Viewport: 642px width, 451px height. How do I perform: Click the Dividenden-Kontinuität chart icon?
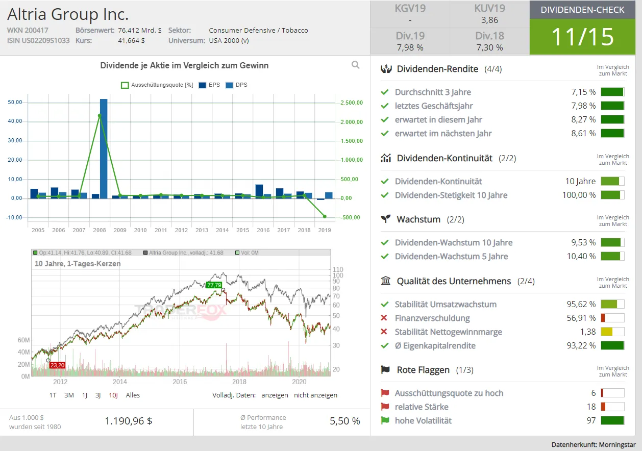click(x=386, y=158)
